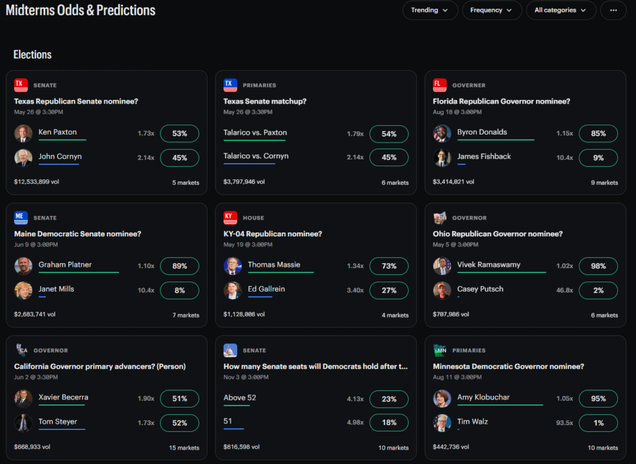Click the Texas TX flag icon for Senate nominee

[21, 85]
